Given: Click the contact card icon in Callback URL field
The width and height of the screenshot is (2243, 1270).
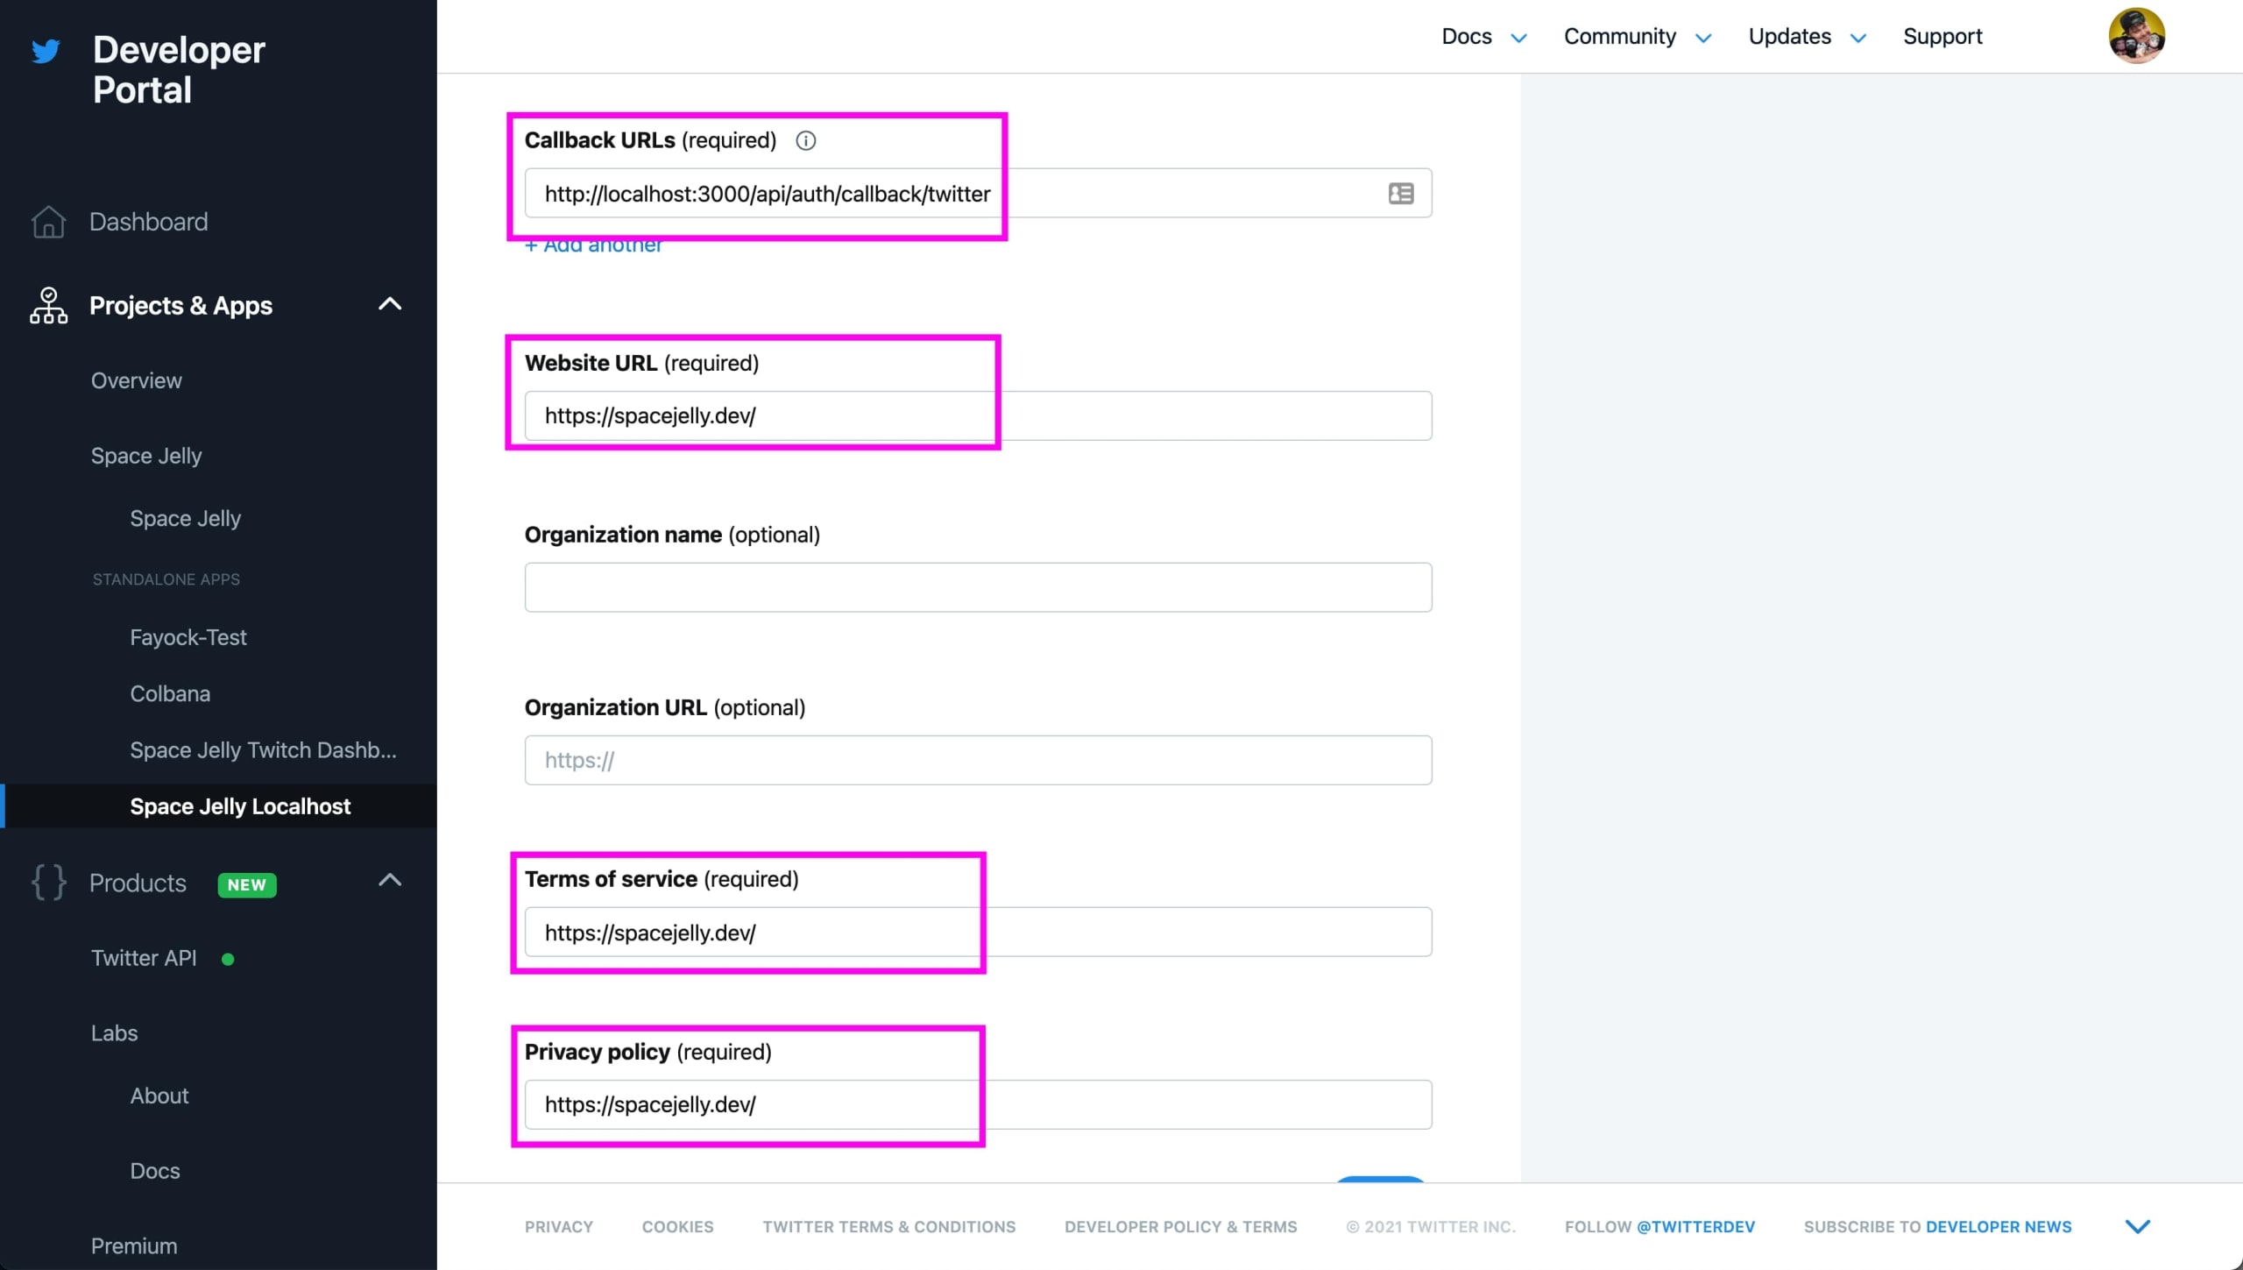Looking at the screenshot, I should click(x=1400, y=193).
